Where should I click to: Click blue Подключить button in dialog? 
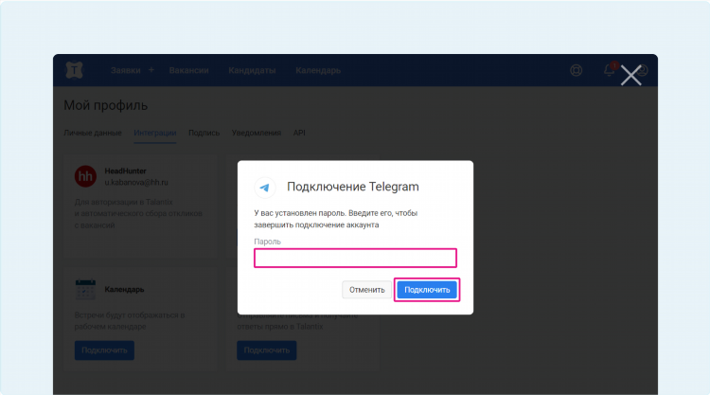[427, 290]
